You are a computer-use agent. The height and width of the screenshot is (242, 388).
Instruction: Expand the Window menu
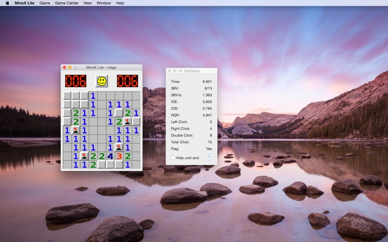click(104, 3)
